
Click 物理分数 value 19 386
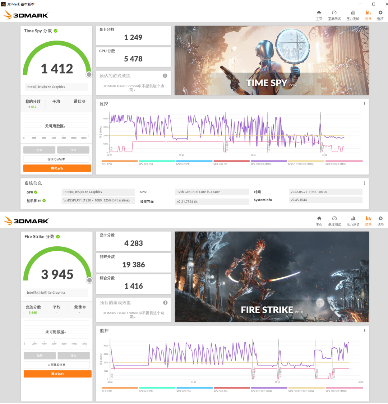(x=134, y=265)
